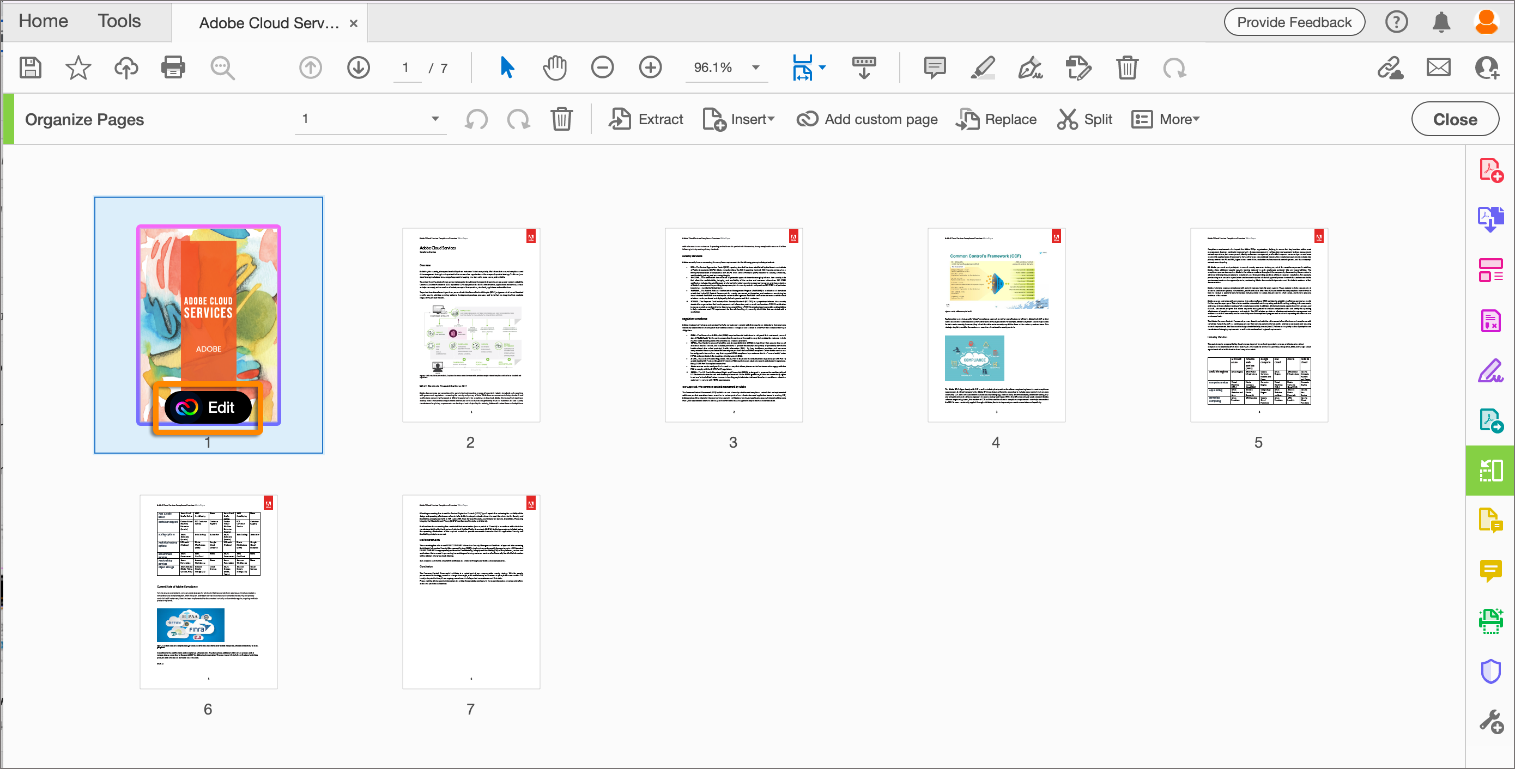This screenshot has width=1515, height=769.
Task: Open Fill & Sign tool in sidebar
Action: pos(1490,370)
